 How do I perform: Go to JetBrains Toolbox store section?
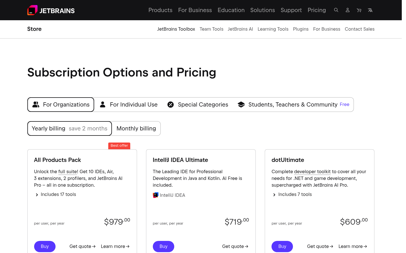(176, 29)
